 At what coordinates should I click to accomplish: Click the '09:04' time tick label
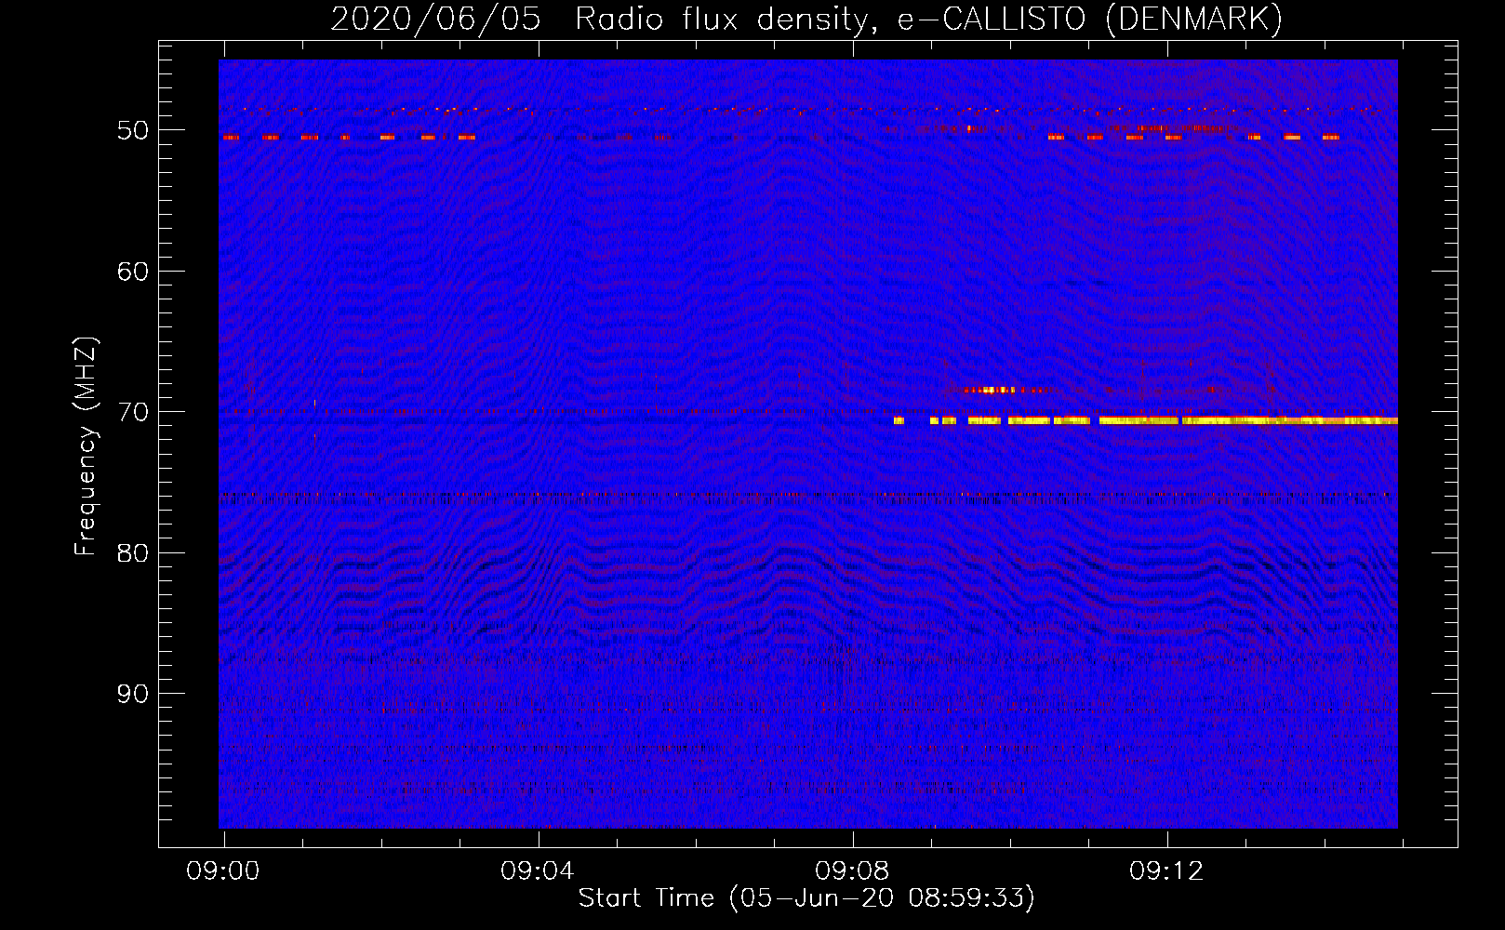(x=538, y=871)
